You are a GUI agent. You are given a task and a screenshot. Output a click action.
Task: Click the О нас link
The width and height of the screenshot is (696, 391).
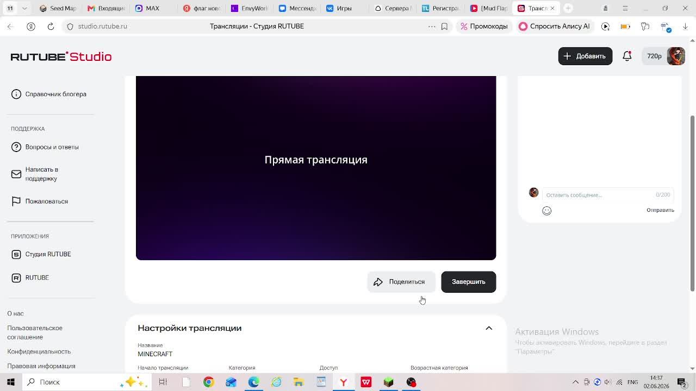15,313
